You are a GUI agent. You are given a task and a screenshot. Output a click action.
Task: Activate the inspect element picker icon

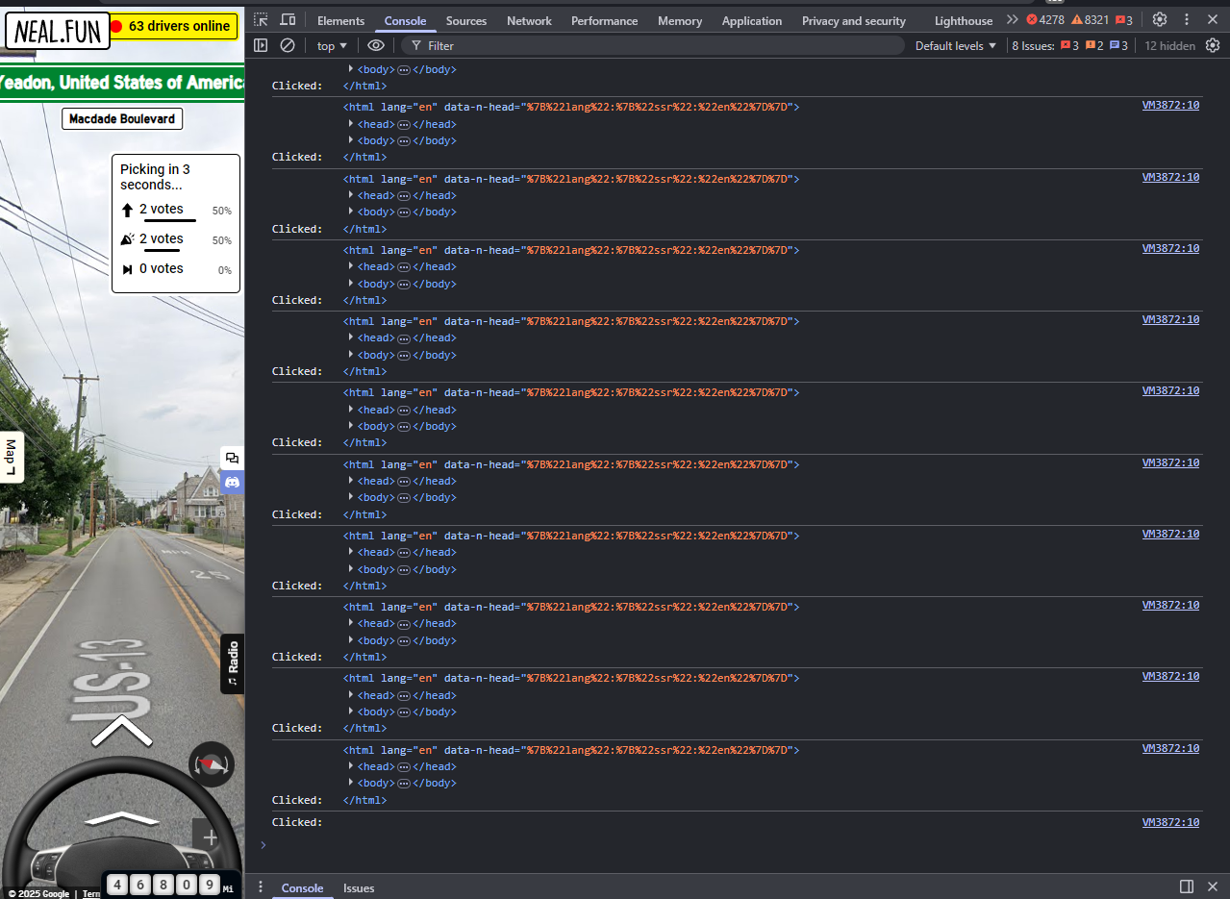pos(261,20)
